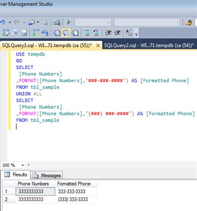The height and width of the screenshot is (211, 197).
Task: Click the Navigate Backward icon
Action: point(32,22)
